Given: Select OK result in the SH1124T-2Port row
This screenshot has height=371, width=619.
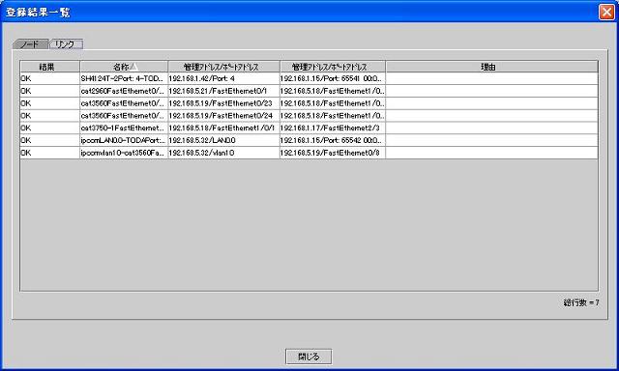Looking at the screenshot, I should pos(49,78).
